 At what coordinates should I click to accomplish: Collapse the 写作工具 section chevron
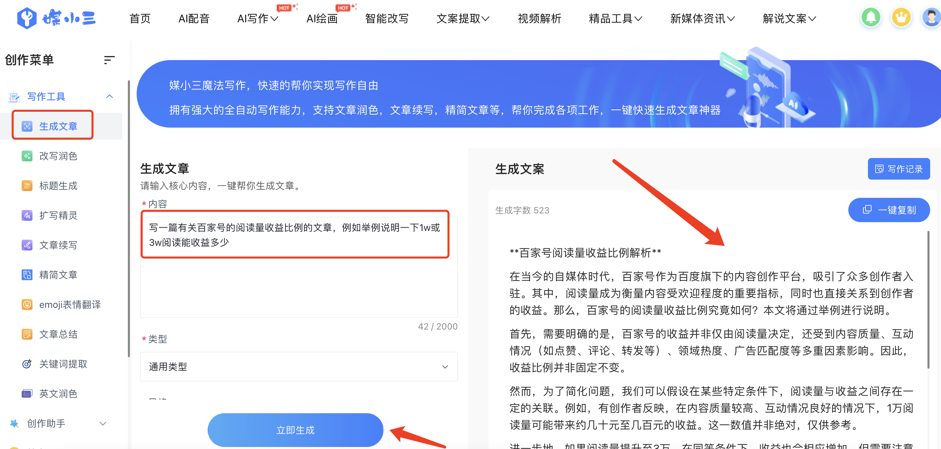point(109,96)
